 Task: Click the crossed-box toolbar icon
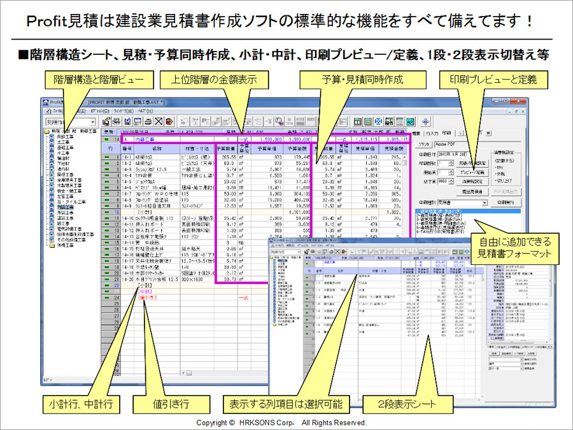[159, 122]
